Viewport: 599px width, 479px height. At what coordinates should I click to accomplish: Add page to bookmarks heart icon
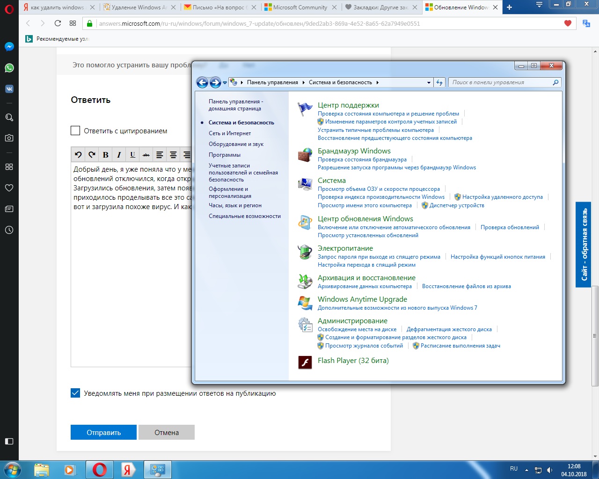click(x=568, y=23)
